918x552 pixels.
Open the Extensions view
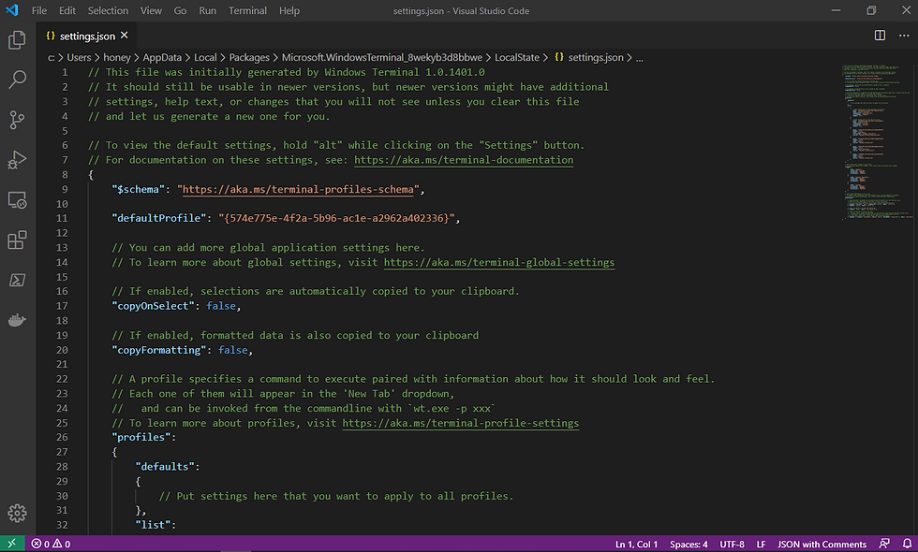pos(17,240)
